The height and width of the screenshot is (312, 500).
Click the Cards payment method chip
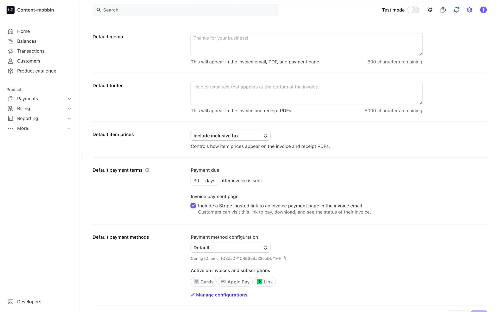pos(204,282)
